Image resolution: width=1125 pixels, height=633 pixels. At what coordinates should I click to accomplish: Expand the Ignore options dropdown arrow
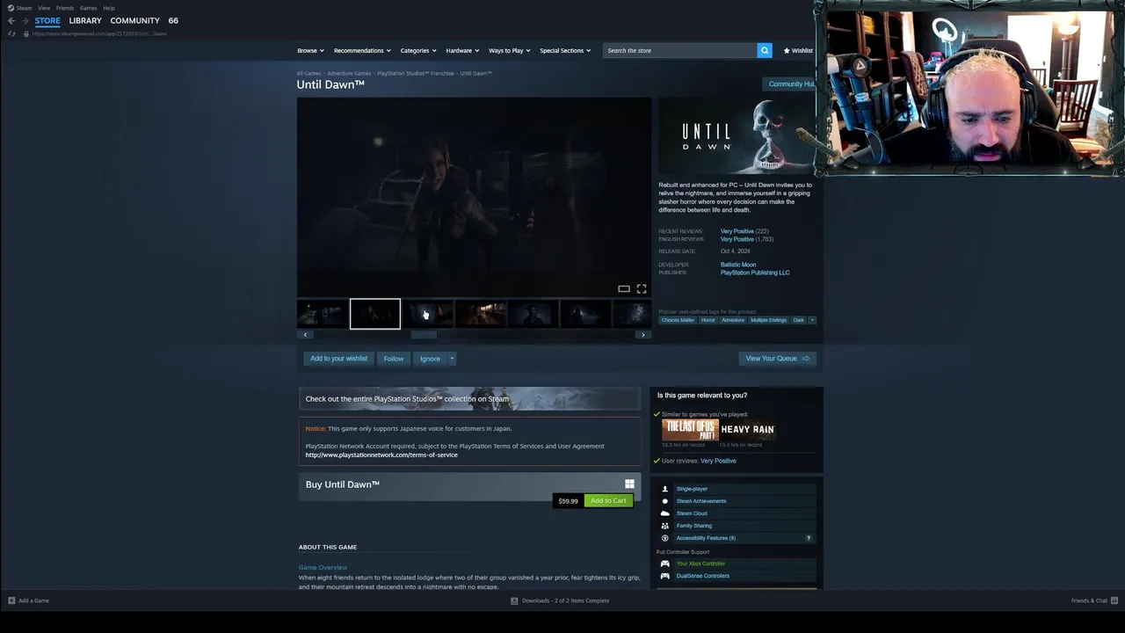452,359
